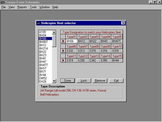Click the S342 cell under Type13
Viewport: 162px width, 122px height.
pos(94,60)
